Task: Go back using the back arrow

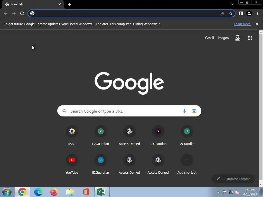Action: 6,13
